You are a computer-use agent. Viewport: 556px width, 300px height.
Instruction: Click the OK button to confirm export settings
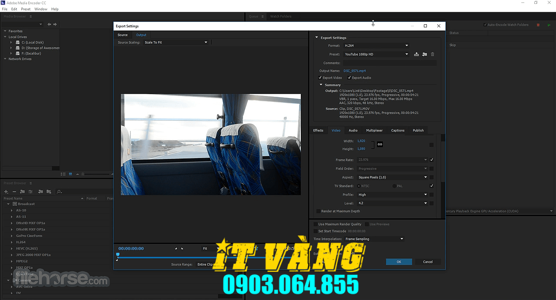[x=398, y=262]
